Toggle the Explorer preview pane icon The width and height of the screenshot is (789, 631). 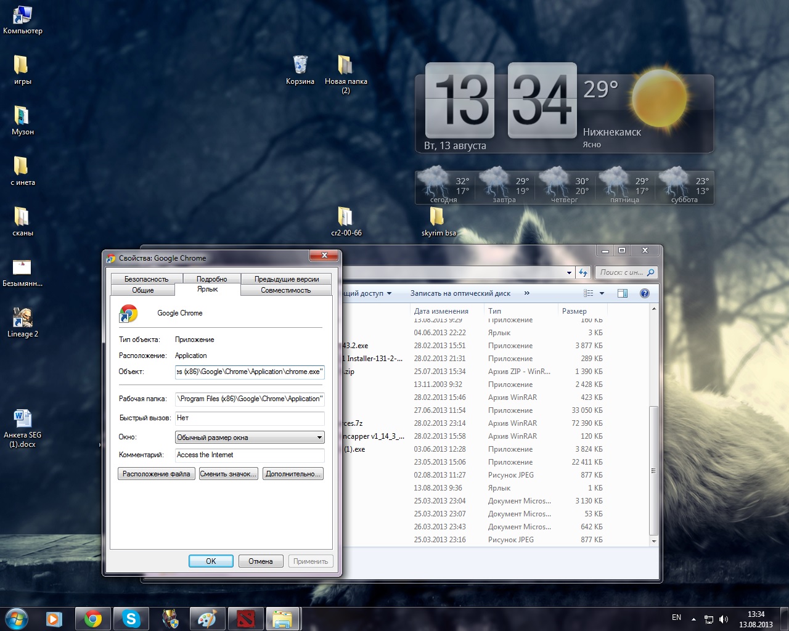coord(623,293)
